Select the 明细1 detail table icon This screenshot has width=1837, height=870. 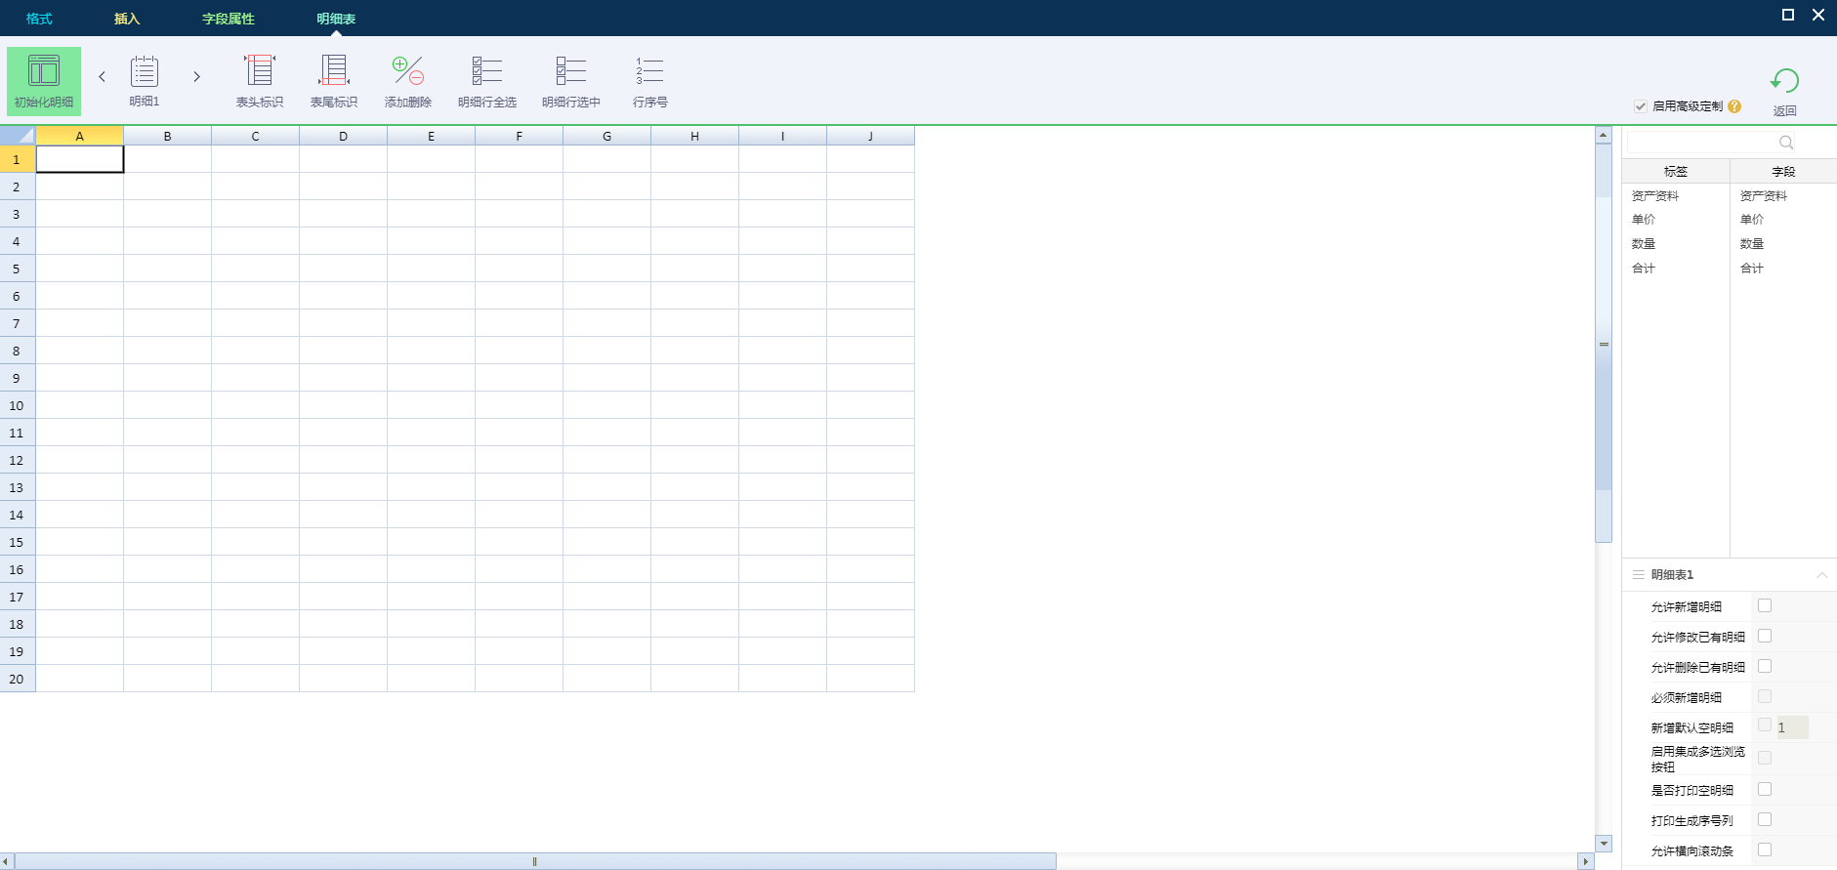[145, 72]
